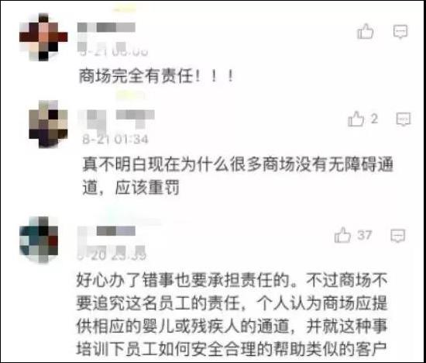This screenshot has width=426, height=363.
Task: Select the comment starting 好心办了错事
Action: point(232,314)
